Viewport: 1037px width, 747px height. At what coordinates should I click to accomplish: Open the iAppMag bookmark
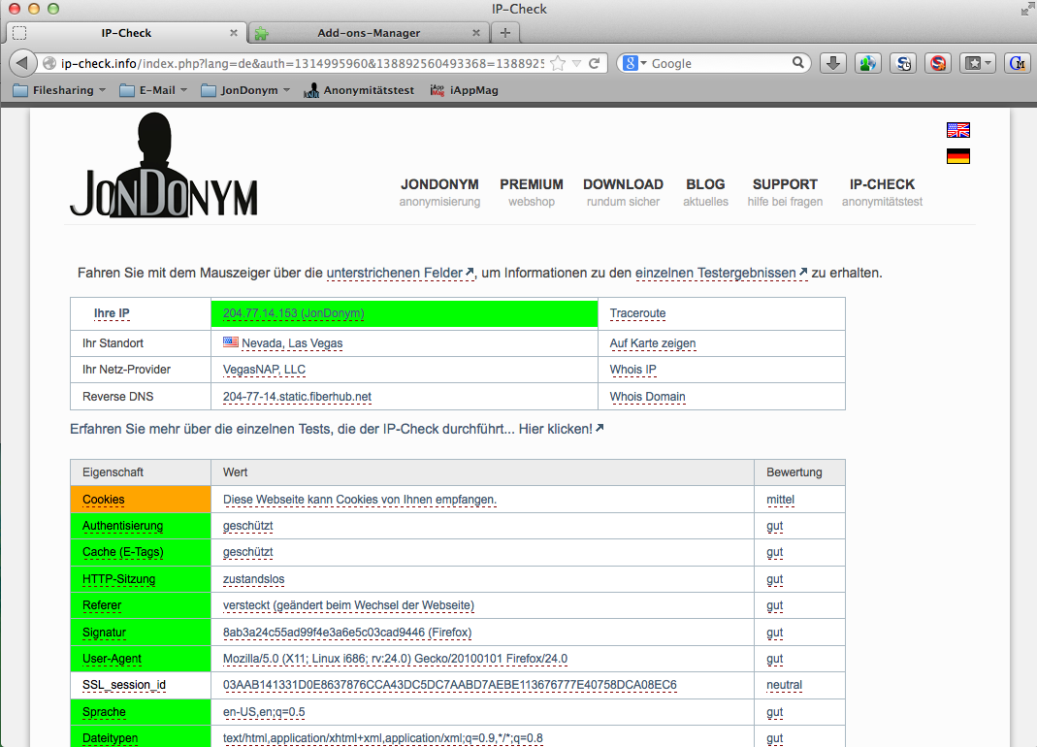(x=465, y=90)
